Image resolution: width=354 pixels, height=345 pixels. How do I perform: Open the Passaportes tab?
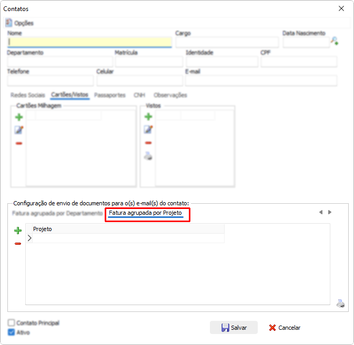(110, 95)
